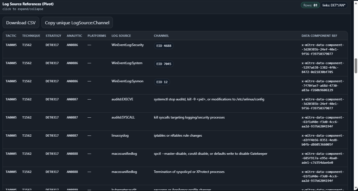
Task: Click the EID 4688 channel pill
Action: 164,46
